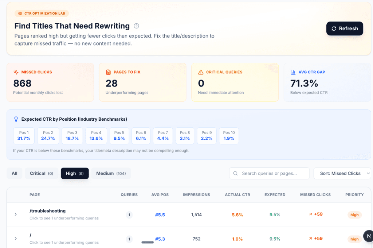Click the Missed Clicks cursor icon
This screenshot has width=373, height=248.
tap(16, 72)
